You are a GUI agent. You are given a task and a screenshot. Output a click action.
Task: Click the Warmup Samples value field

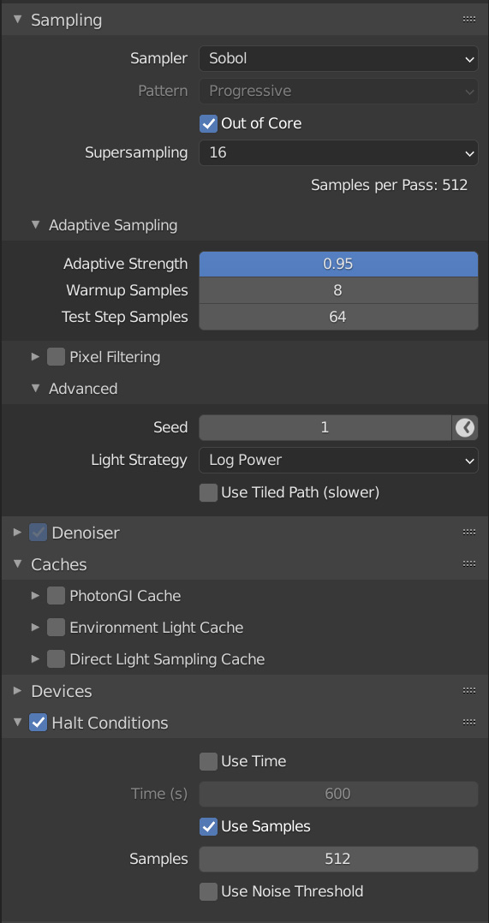338,291
